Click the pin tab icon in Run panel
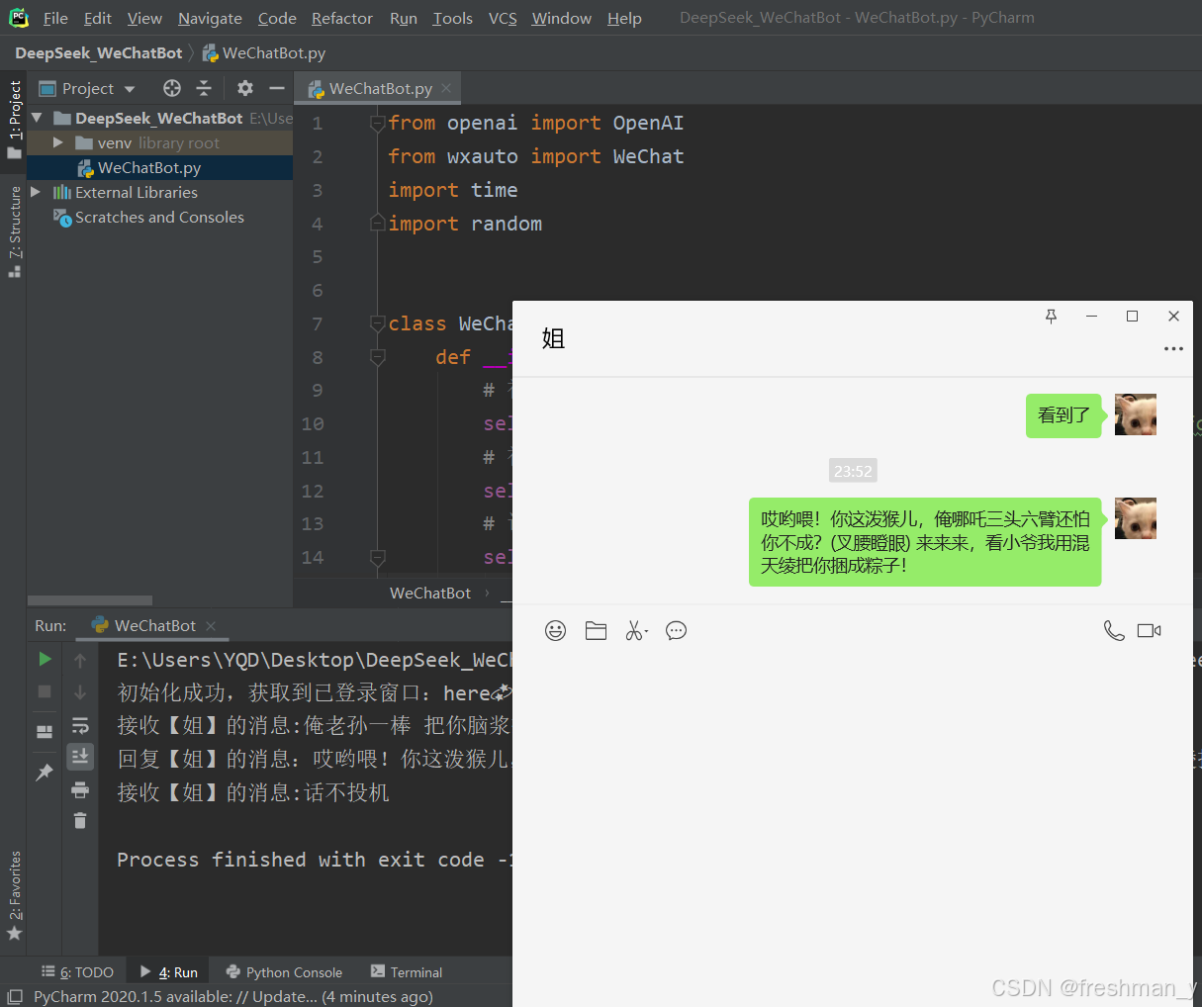This screenshot has width=1202, height=1007. point(45,773)
